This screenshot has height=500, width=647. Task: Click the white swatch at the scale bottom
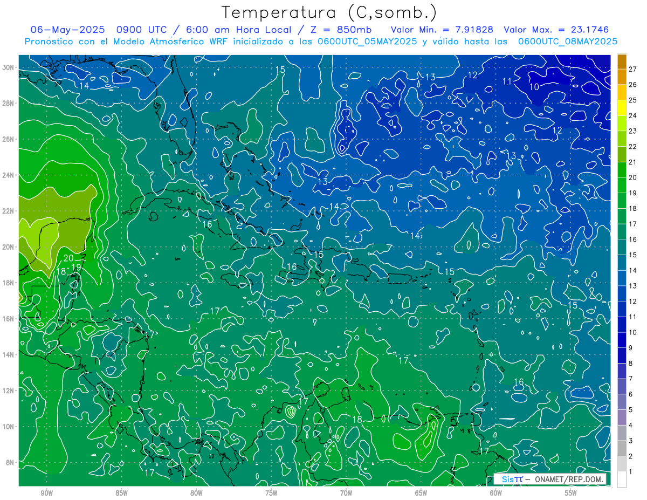[622, 480]
